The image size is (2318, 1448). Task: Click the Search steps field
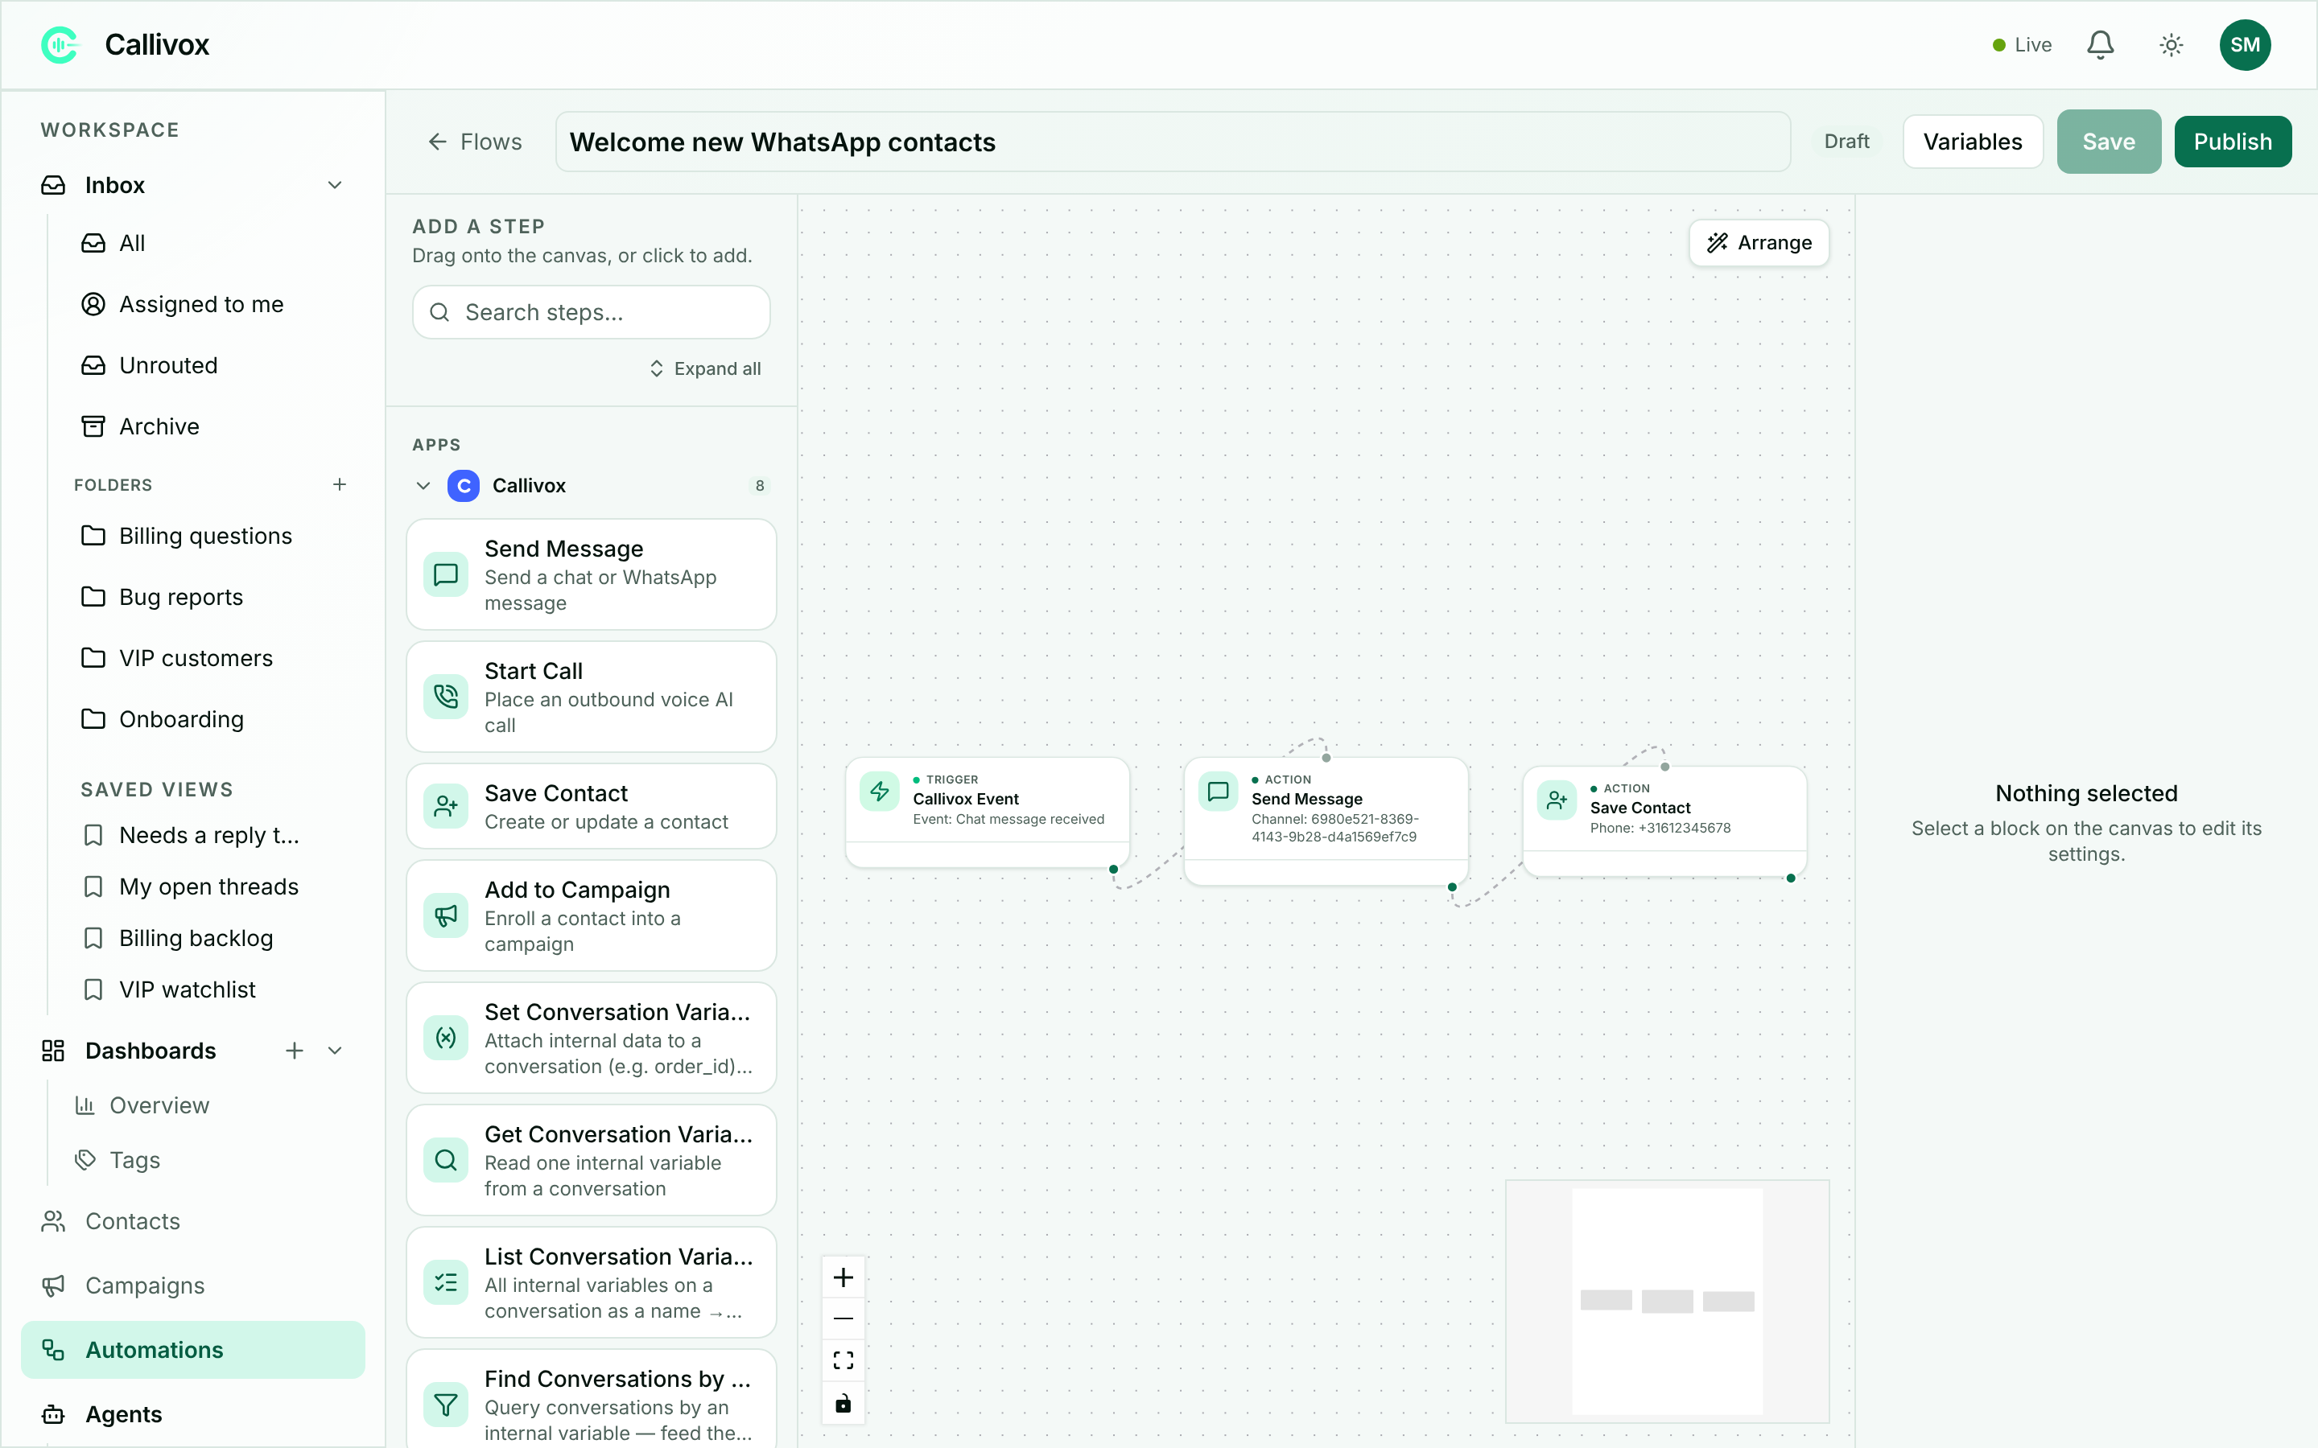click(x=591, y=312)
